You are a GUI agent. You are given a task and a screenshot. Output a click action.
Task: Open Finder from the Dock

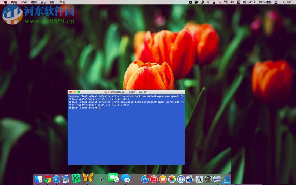(x=38, y=179)
